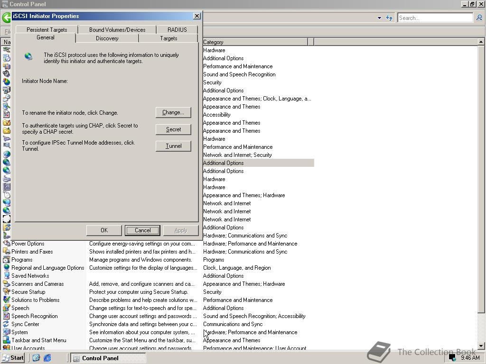Select 'Manage programs and Windows components' description
The image size is (486, 364).
tap(140, 260)
